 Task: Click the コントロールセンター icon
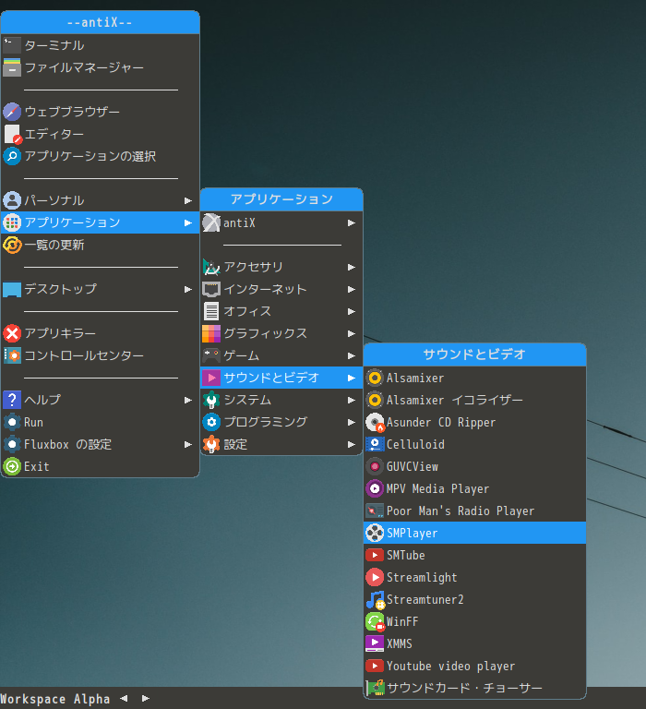click(12, 355)
